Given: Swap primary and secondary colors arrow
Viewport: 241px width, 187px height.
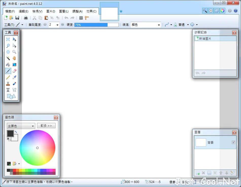Looking at the screenshot, I should point(16,132).
